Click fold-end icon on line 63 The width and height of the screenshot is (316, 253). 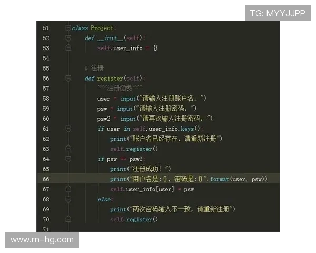(68, 149)
